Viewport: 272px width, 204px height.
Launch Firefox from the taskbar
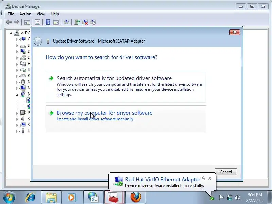coord(136,197)
